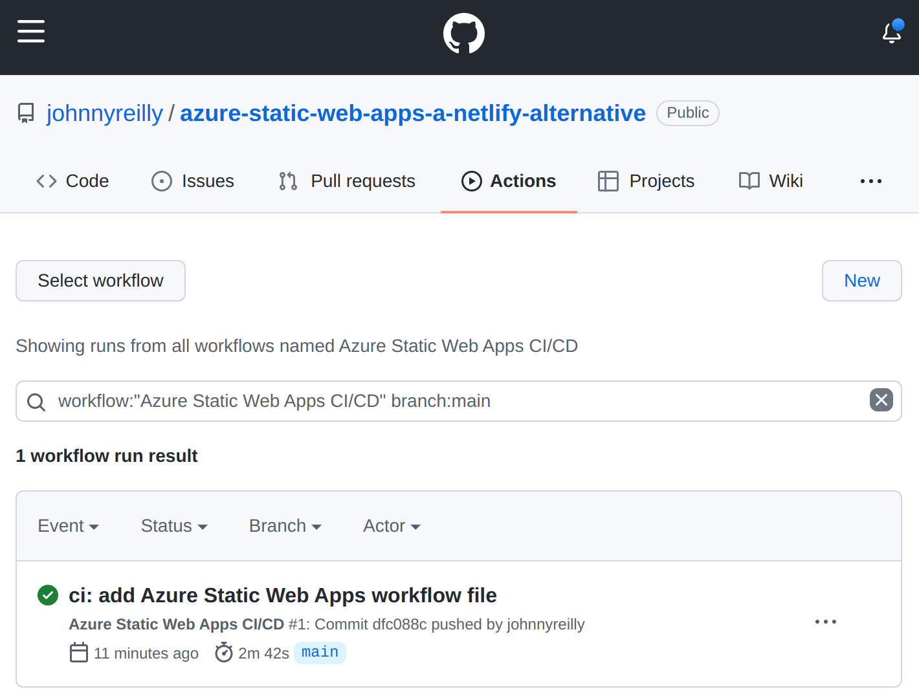Open azure-static-web-apps-a-netlify-alternative repo link
The width and height of the screenshot is (919, 698).
tap(413, 113)
